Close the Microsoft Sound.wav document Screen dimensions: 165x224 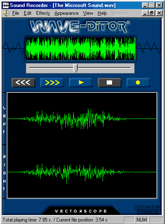click(x=159, y=13)
